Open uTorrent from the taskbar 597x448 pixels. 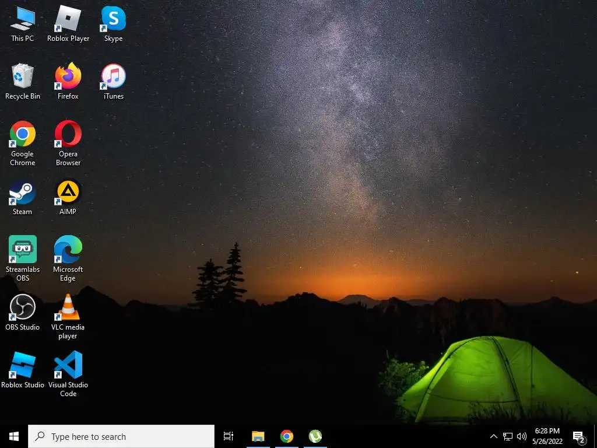(x=315, y=436)
